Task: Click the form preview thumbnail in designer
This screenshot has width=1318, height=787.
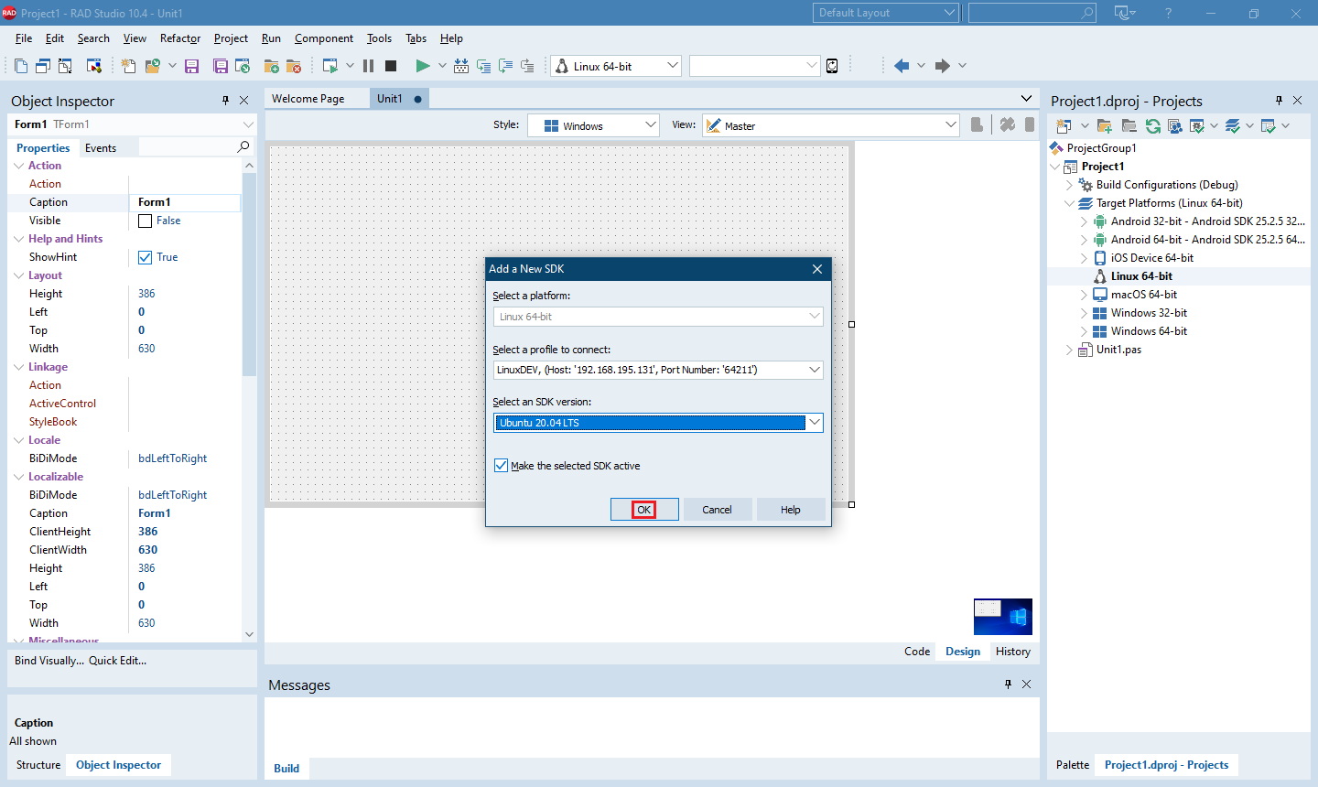Action: point(1003,617)
